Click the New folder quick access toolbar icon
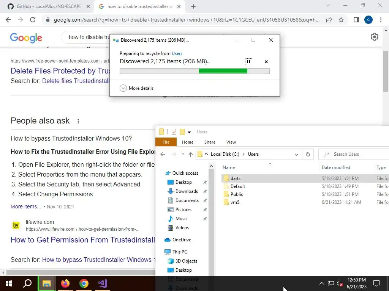The height and width of the screenshot is (291, 389). pyautogui.click(x=182, y=131)
